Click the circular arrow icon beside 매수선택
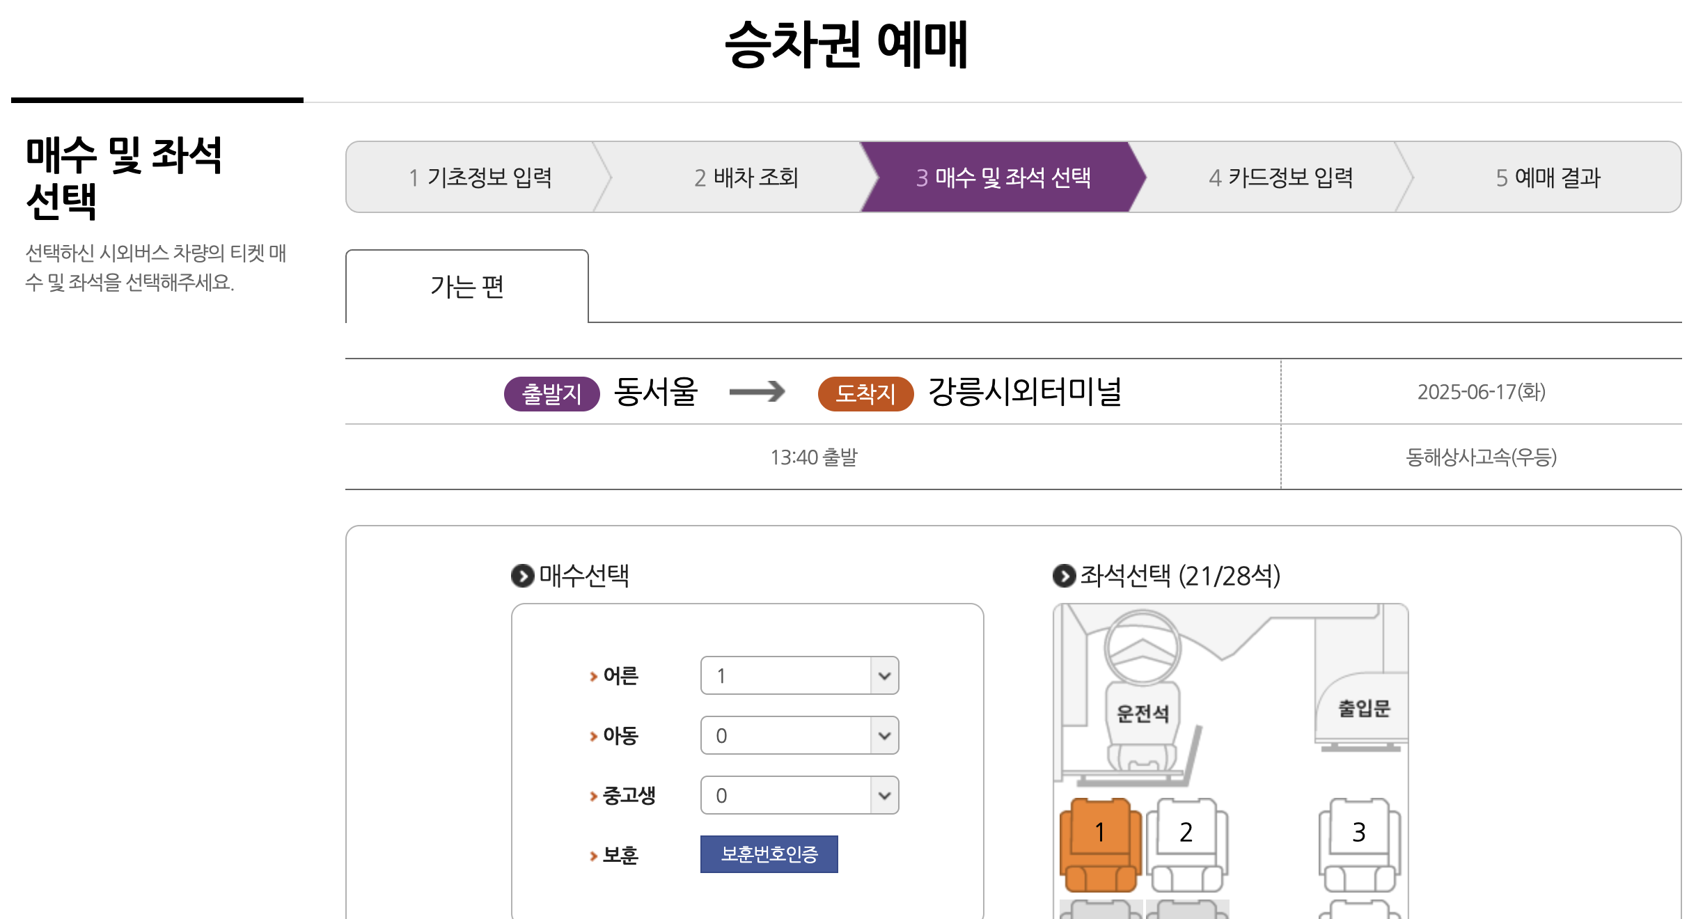This screenshot has width=1696, height=919. coord(524,576)
